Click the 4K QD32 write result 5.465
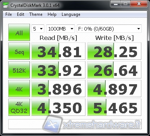Screen dimensions: 150x136 114,107
